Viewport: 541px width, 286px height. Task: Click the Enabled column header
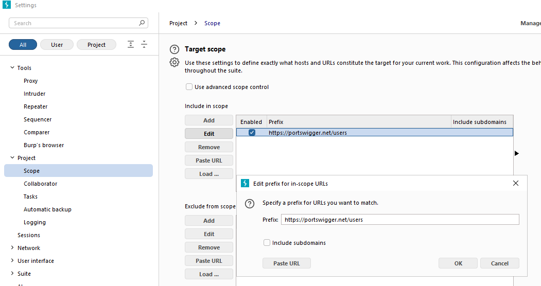[251, 121]
